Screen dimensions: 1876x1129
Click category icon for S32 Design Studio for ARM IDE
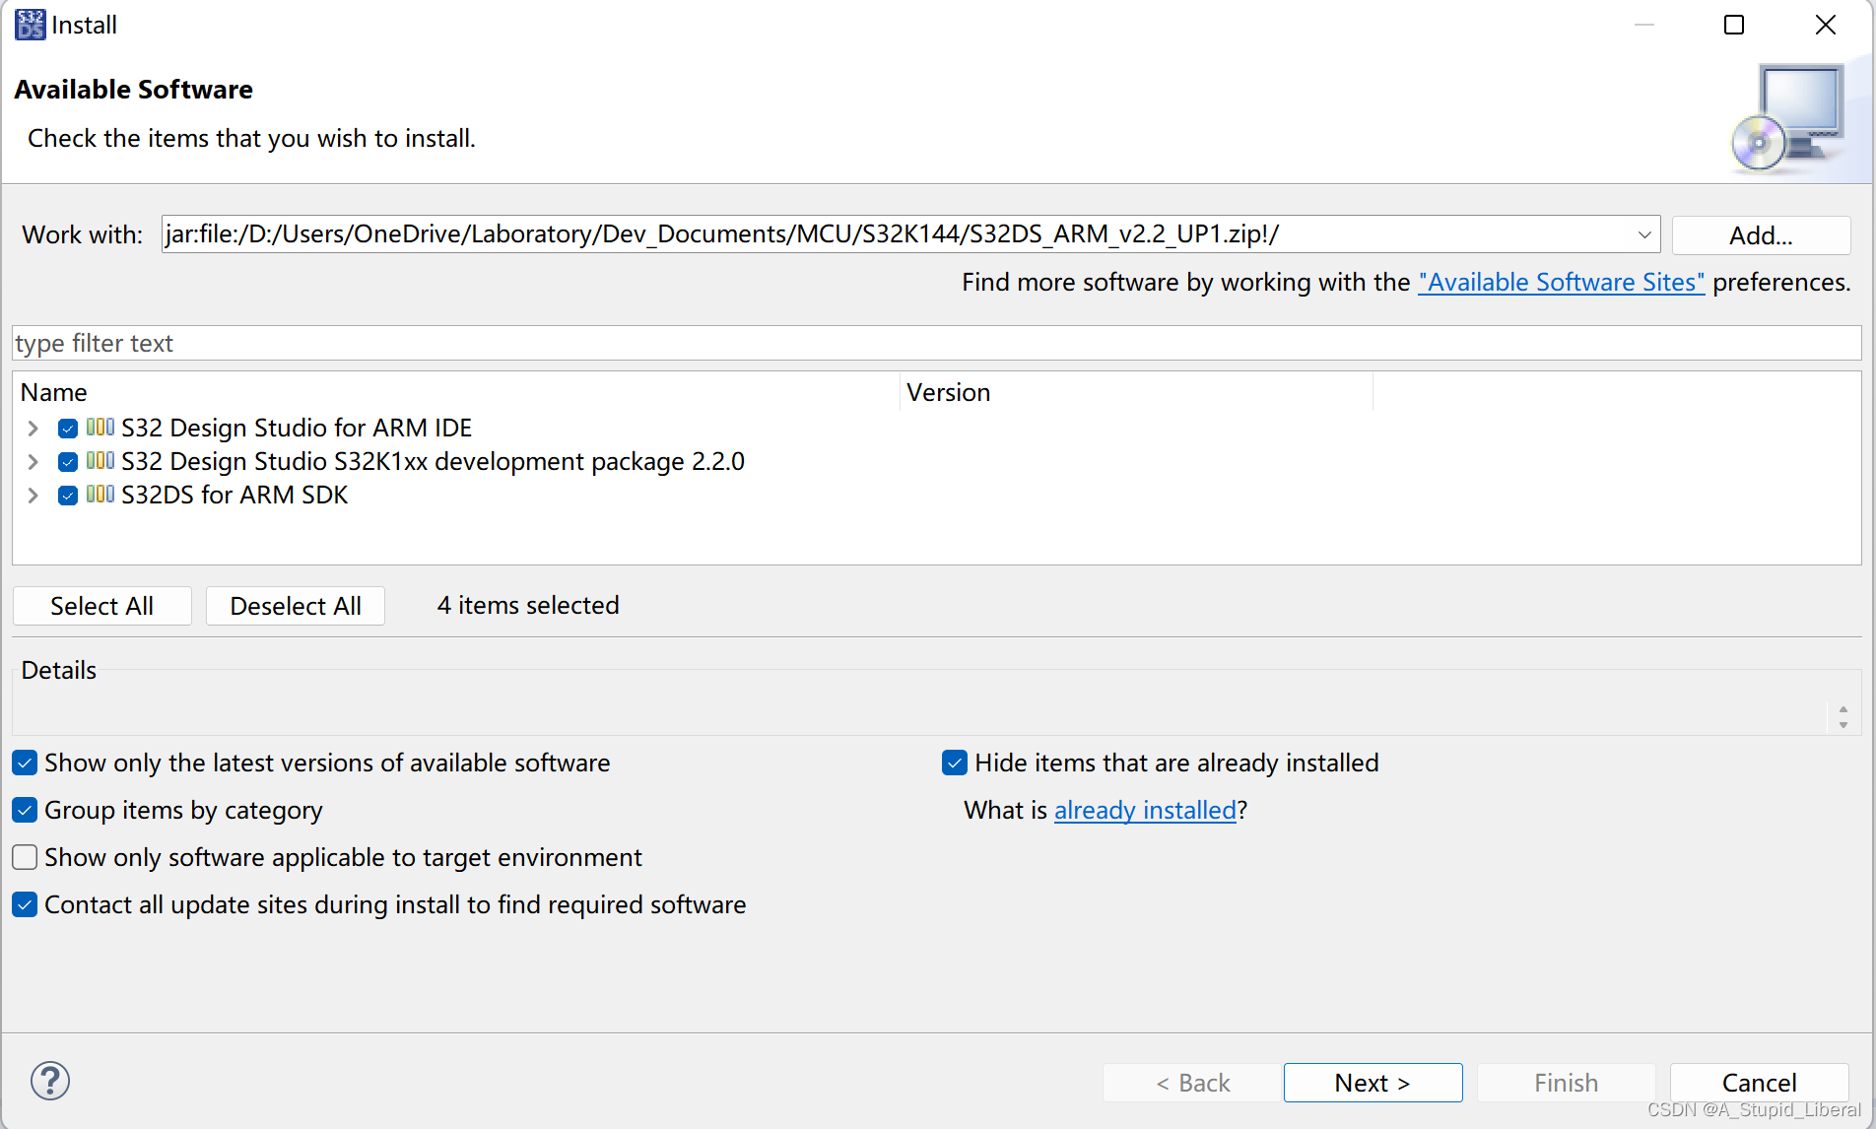click(x=100, y=427)
